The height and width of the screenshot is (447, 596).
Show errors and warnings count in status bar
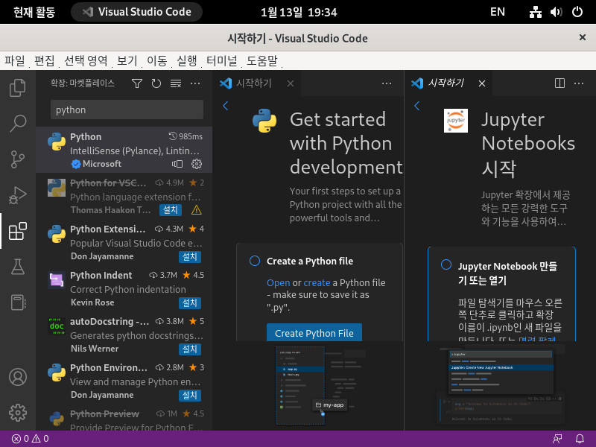30,439
